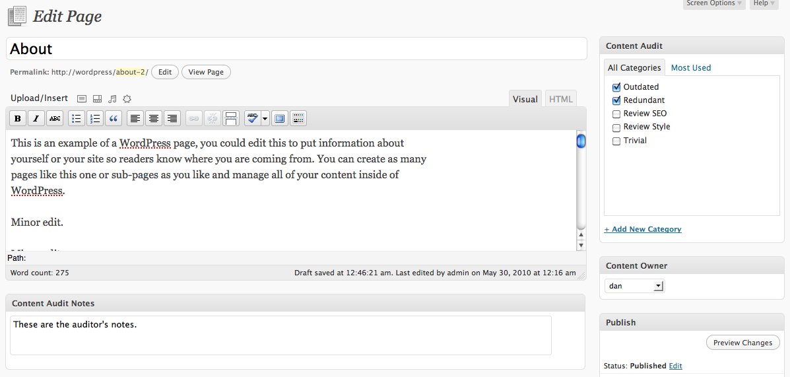Click the permalink Edit button
This screenshot has width=790, height=377.
coord(165,72)
